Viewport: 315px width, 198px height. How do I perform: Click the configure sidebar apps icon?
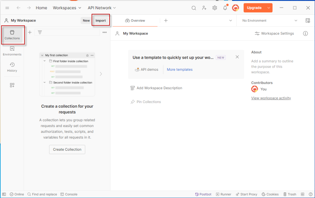[x=12, y=85]
